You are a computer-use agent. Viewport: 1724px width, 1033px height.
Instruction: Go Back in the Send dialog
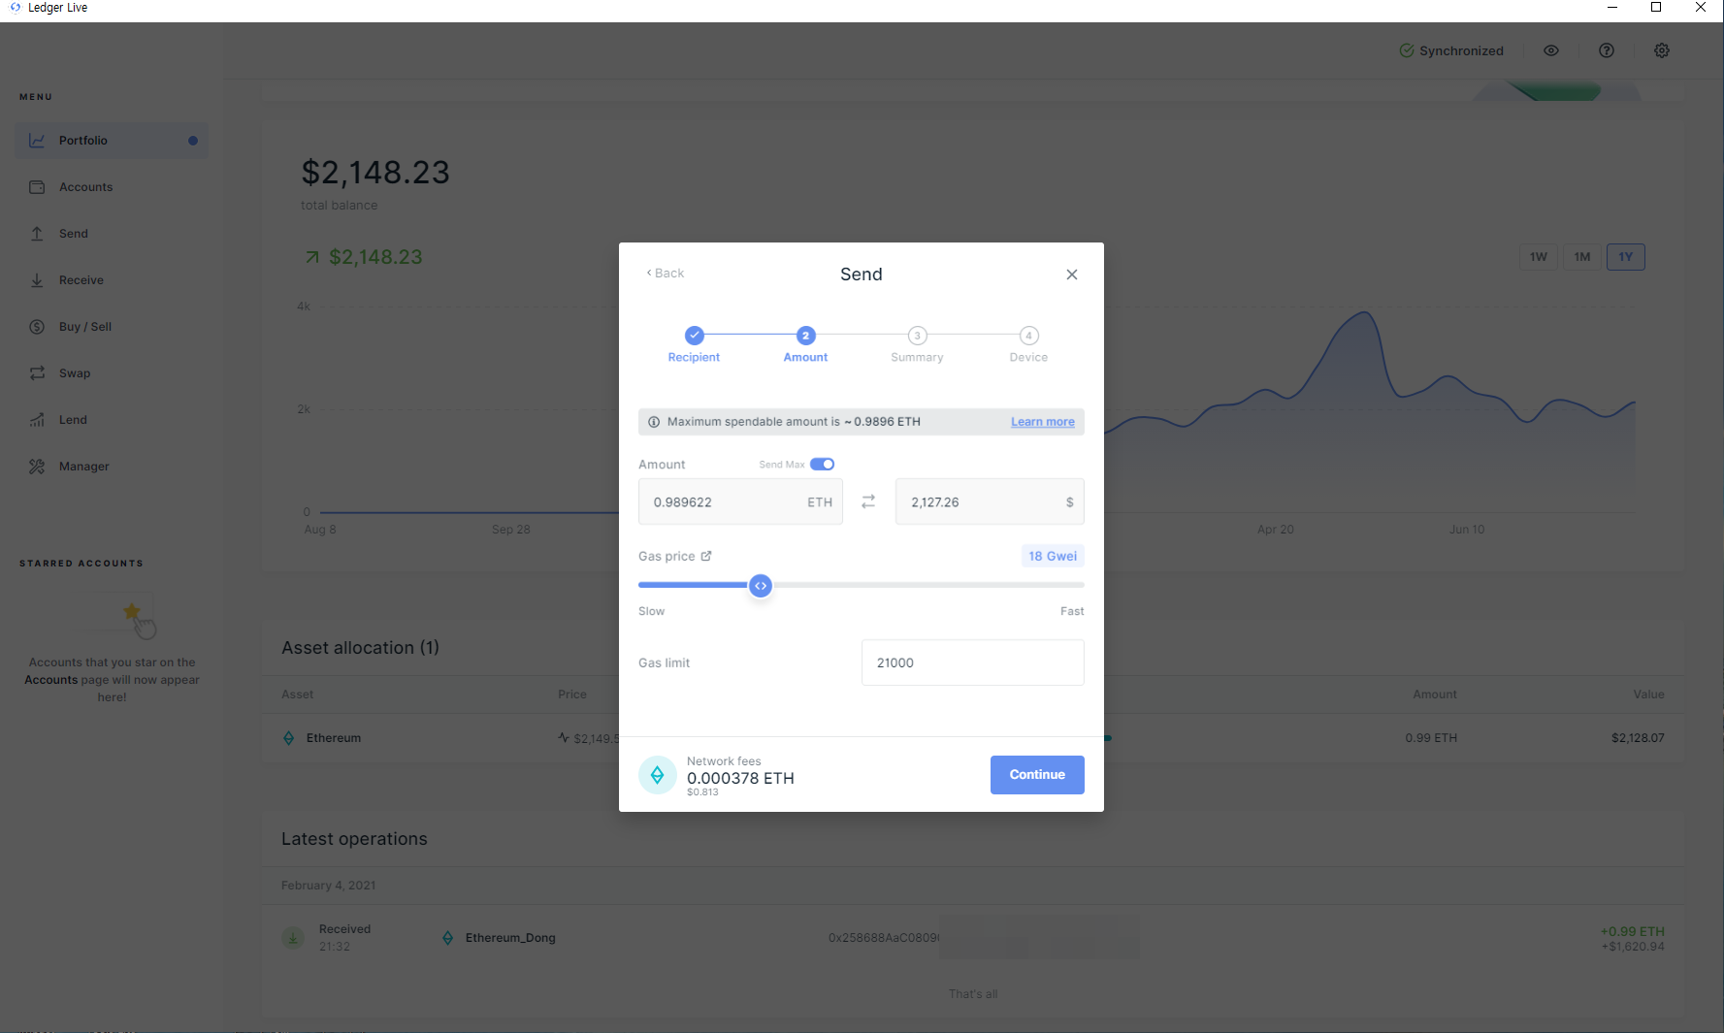tap(666, 274)
